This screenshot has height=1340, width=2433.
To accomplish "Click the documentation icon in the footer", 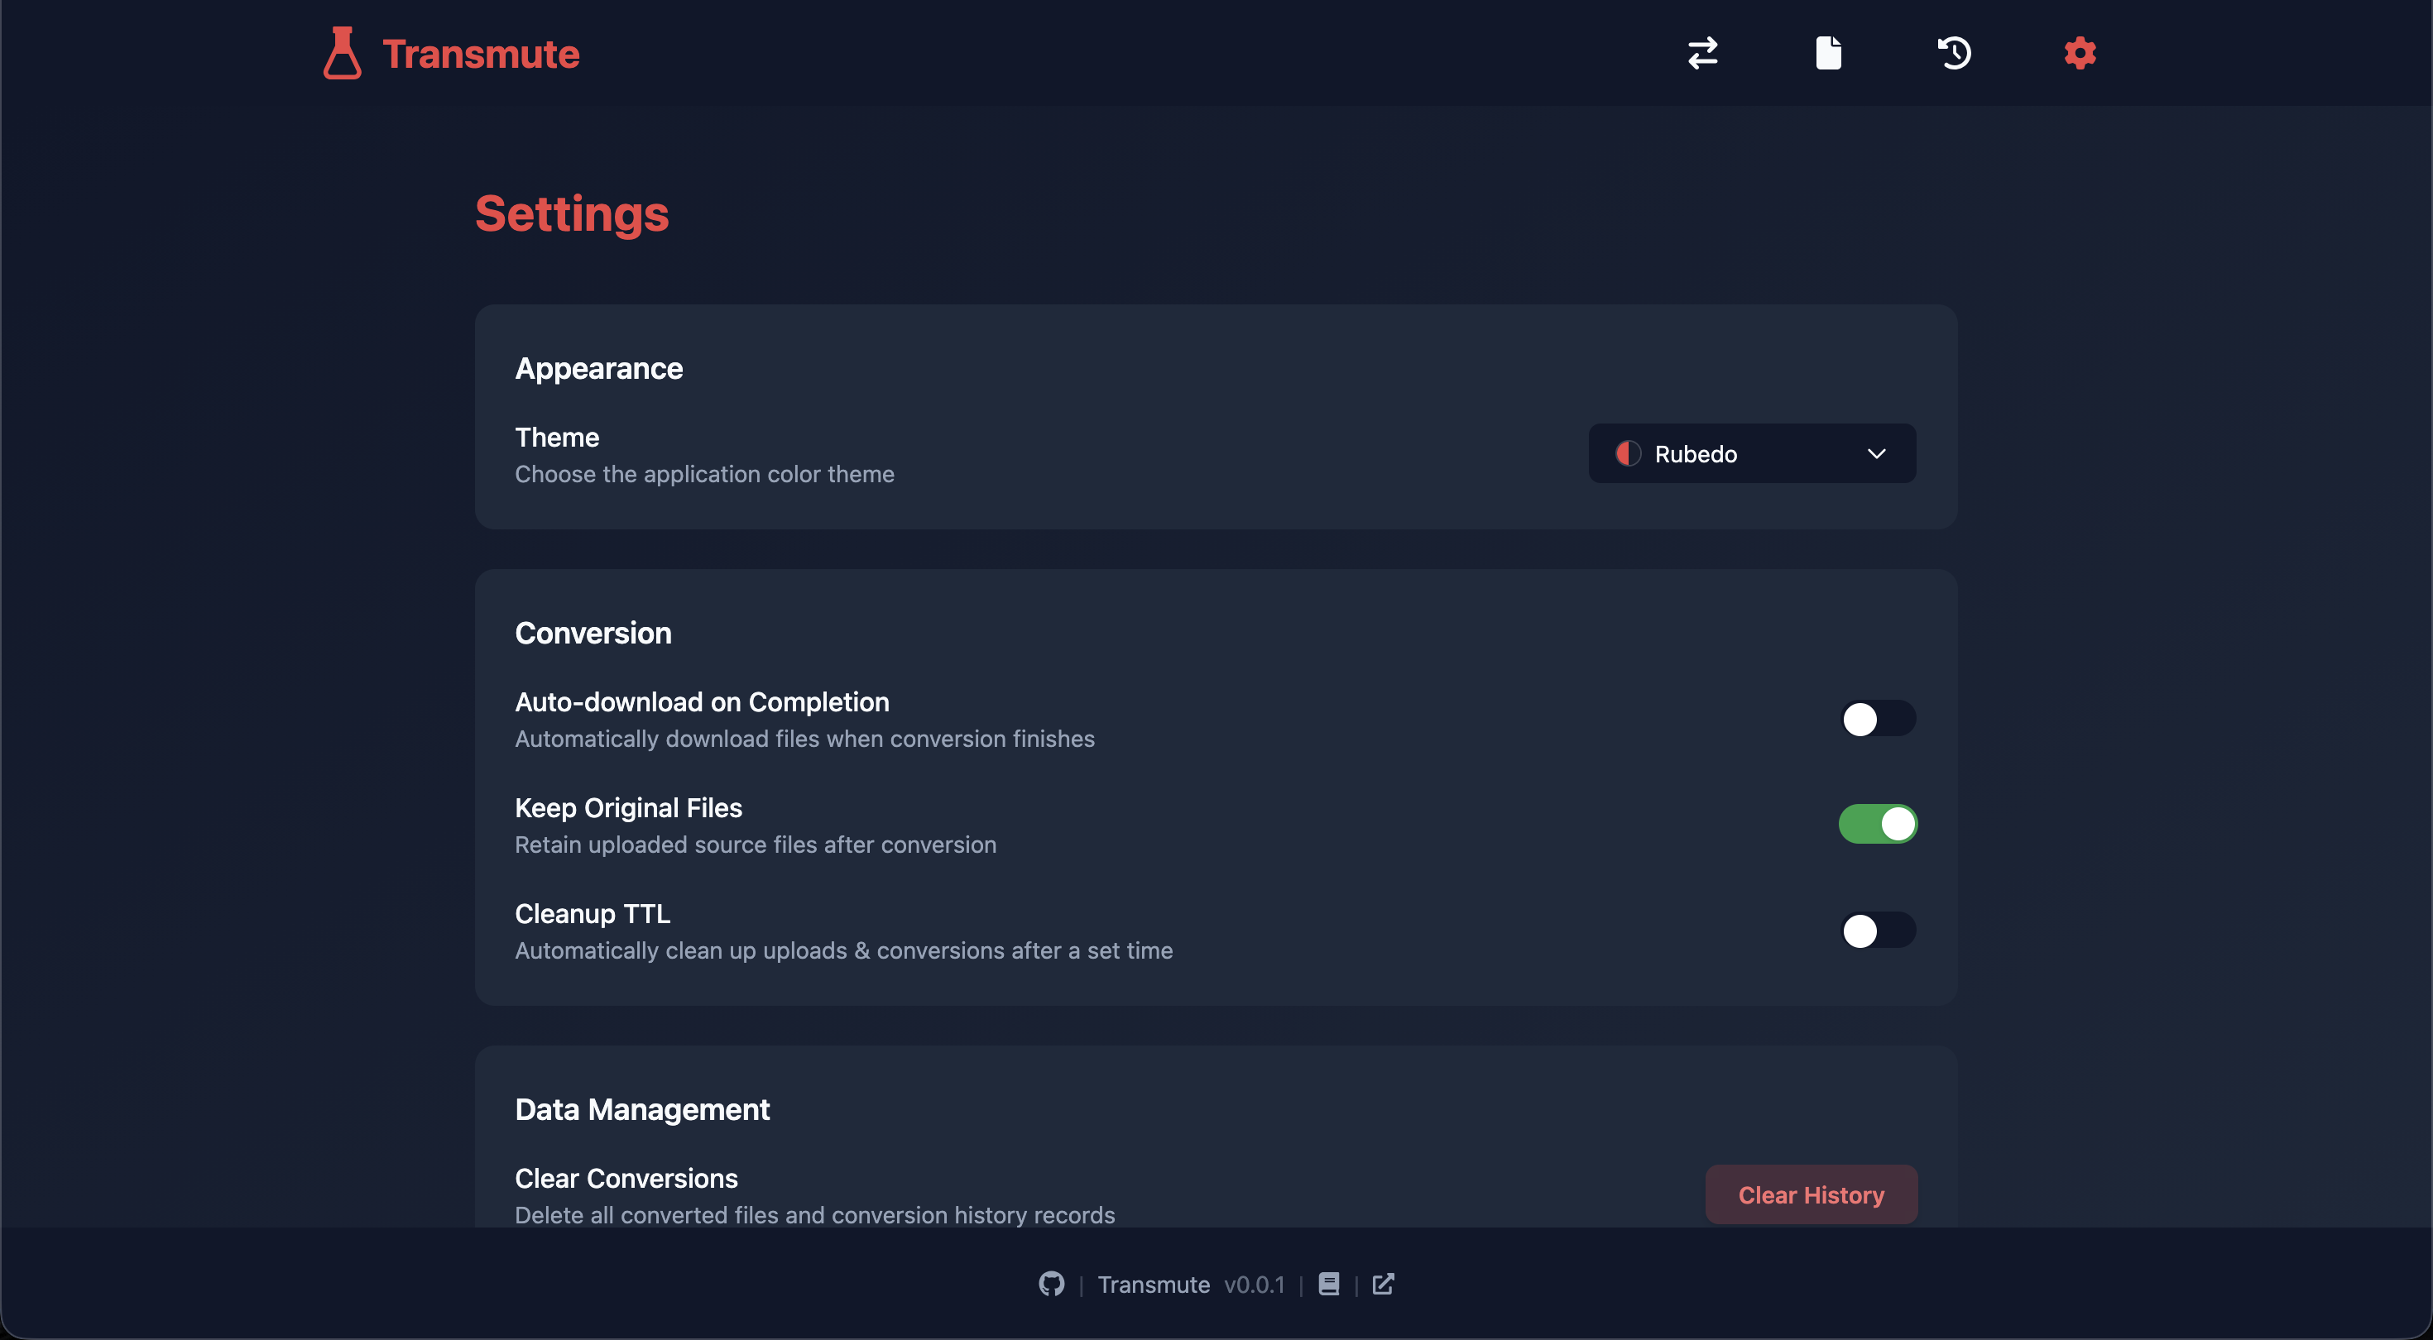I will point(1329,1285).
